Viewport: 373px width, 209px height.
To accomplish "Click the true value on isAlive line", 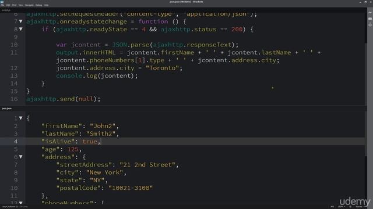I will tap(90, 142).
